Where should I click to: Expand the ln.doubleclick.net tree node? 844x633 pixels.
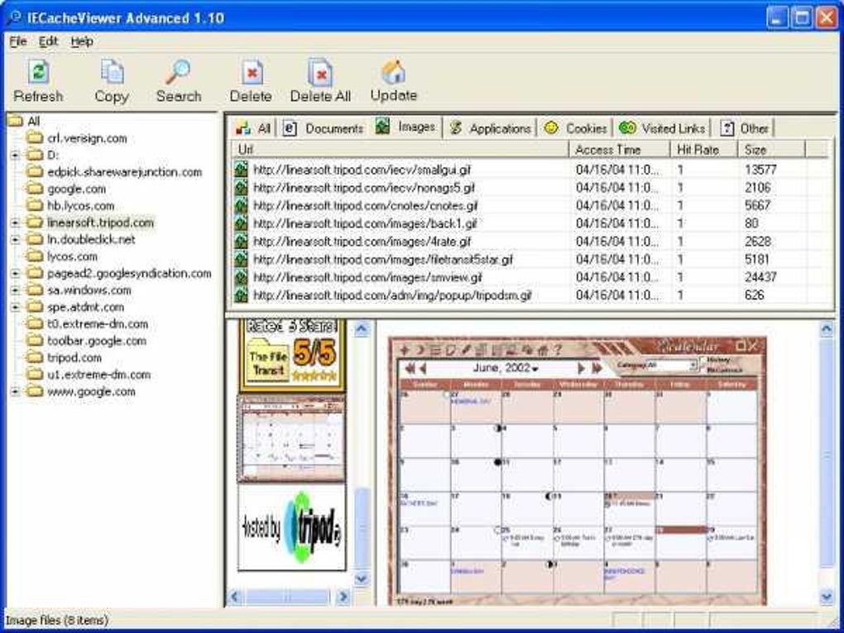pyautogui.click(x=15, y=239)
